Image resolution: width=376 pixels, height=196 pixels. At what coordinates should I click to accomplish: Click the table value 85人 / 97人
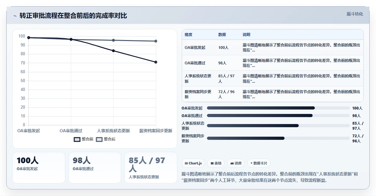[x=226, y=79]
